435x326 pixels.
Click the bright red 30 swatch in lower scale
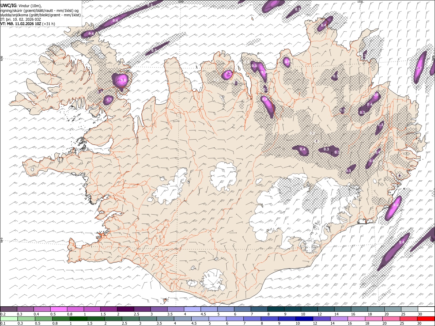coord(425,319)
